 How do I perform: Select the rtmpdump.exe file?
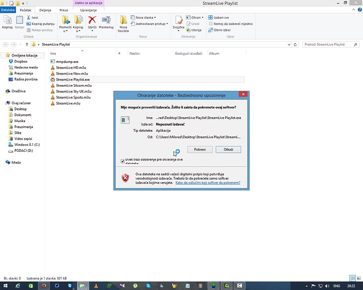pyautogui.click(x=64, y=62)
